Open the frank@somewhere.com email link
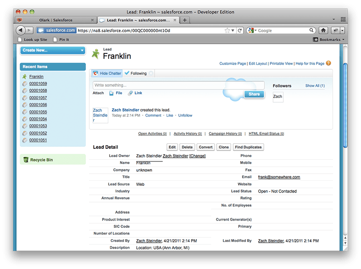Screen dimensions: 361x269 pos(279,177)
